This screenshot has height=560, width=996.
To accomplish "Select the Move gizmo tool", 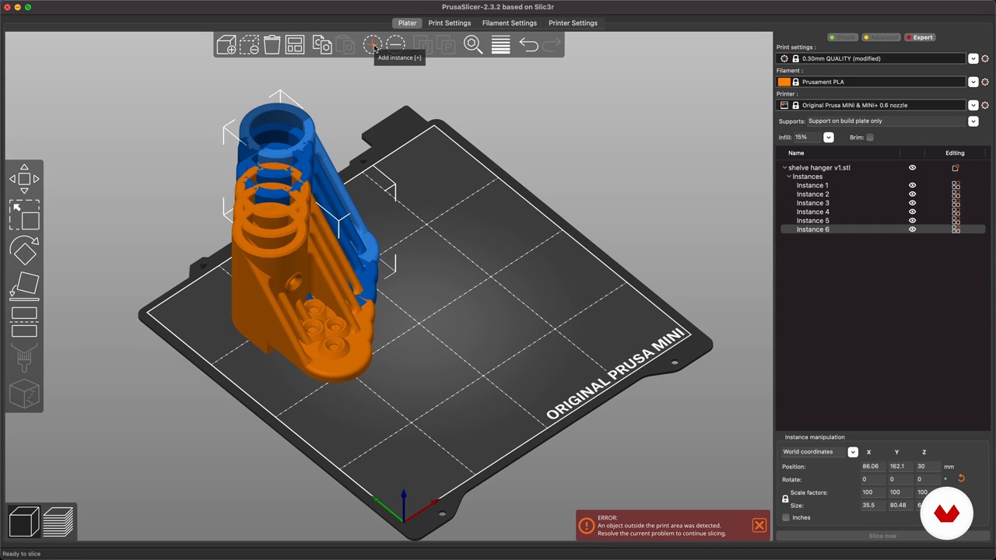I will (24, 179).
